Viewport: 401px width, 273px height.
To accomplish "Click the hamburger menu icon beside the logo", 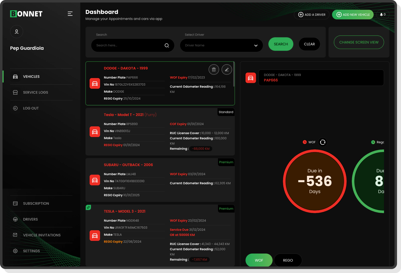I will coord(70,14).
